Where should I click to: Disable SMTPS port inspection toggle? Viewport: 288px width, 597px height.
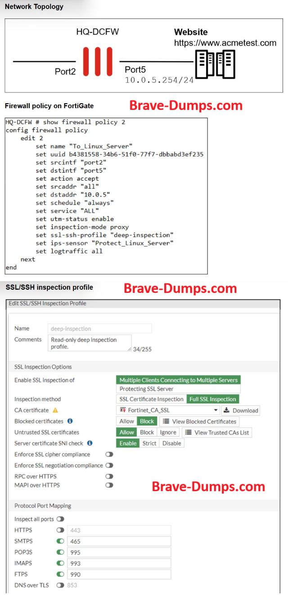point(60,541)
